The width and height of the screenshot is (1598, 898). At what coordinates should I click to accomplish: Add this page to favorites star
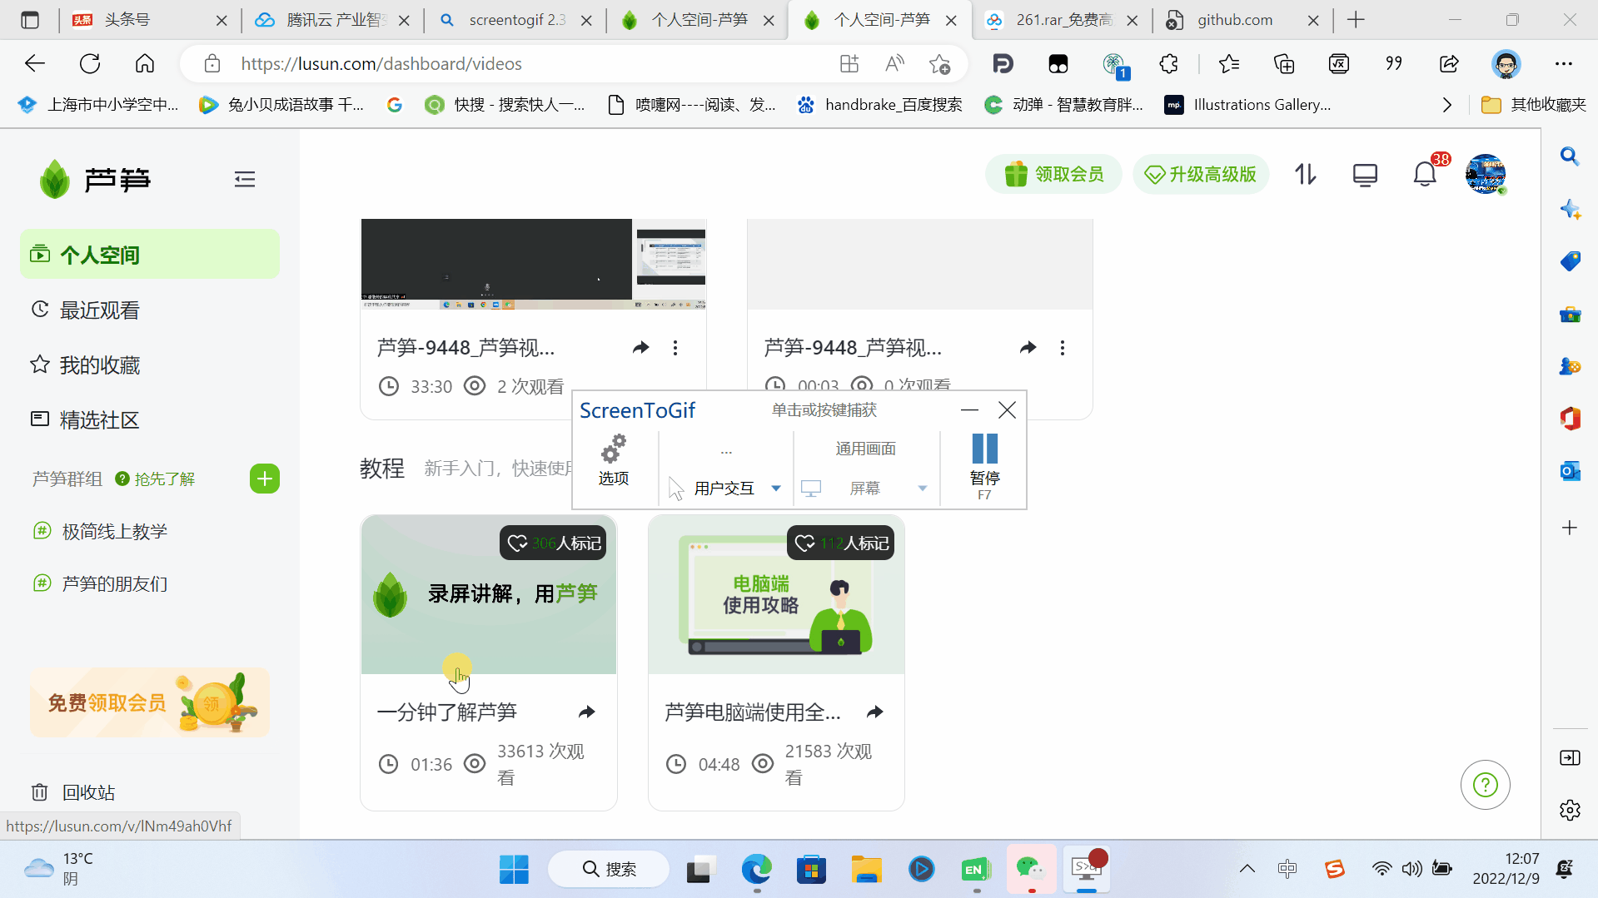tap(939, 64)
